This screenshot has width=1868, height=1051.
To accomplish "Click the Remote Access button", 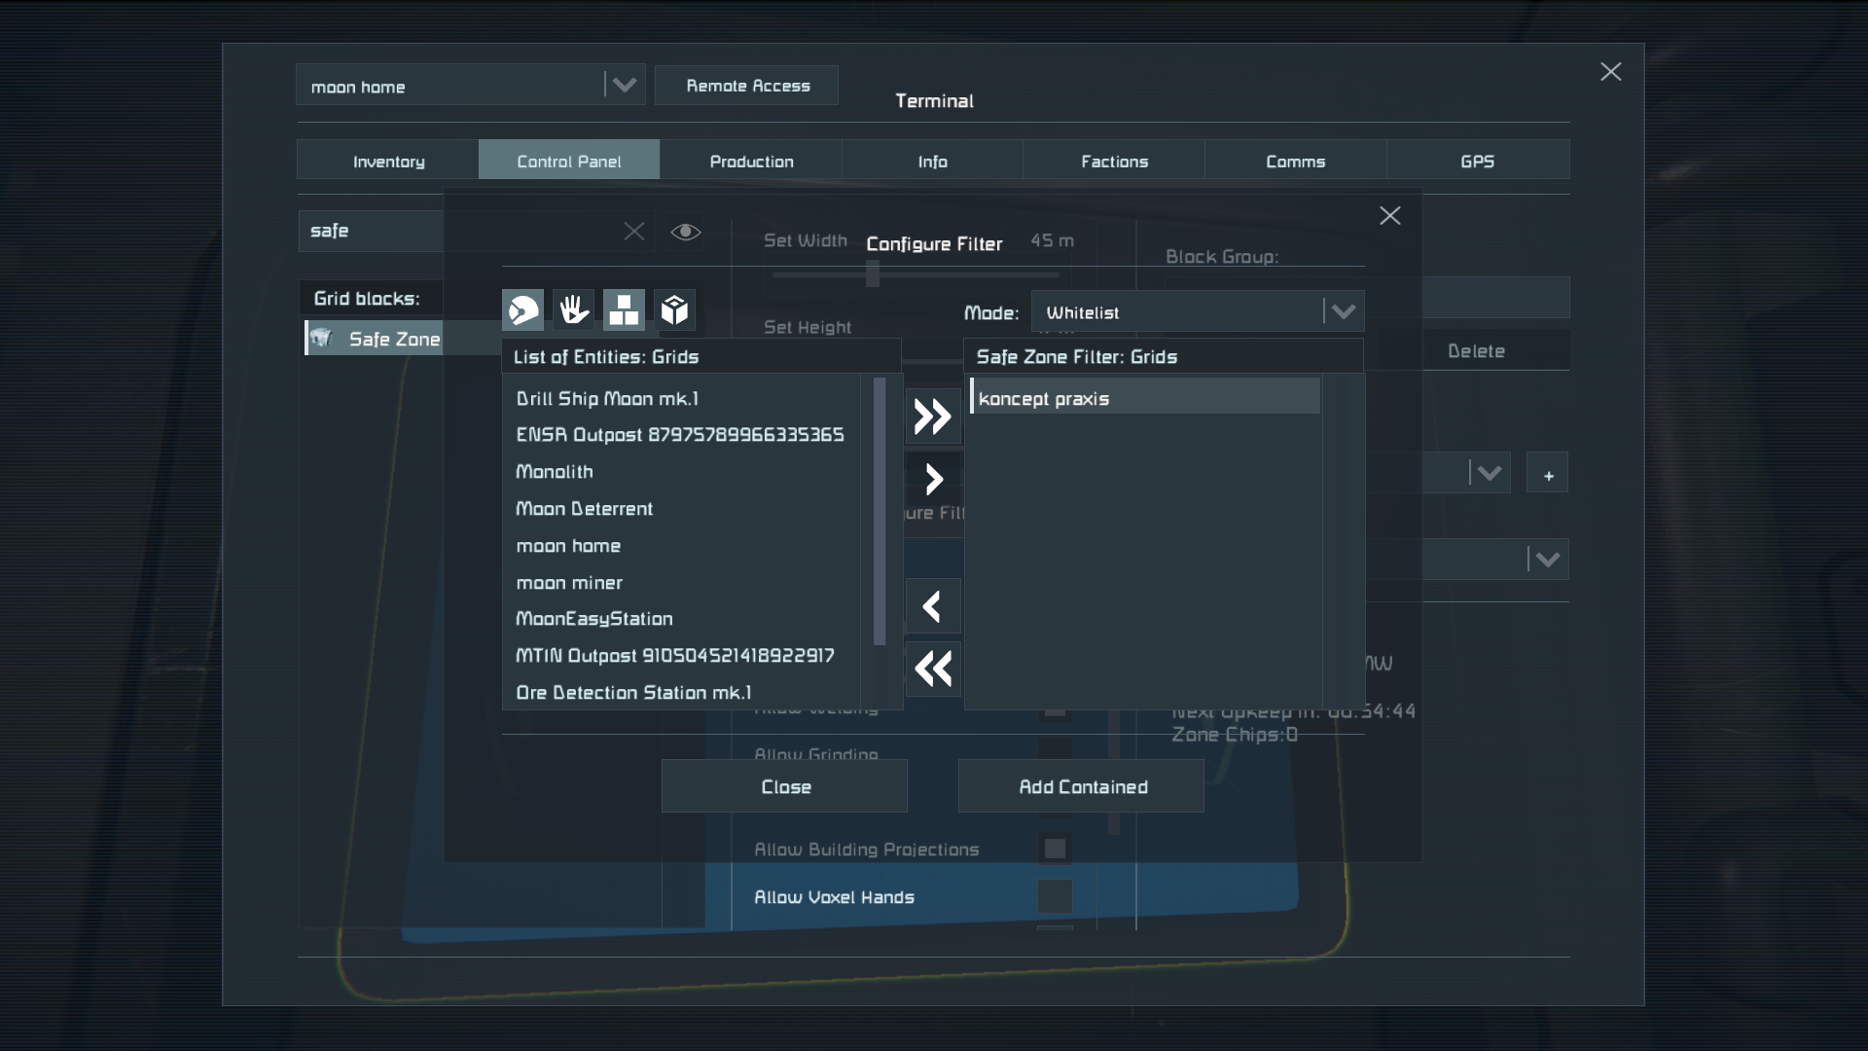I will [x=747, y=86].
